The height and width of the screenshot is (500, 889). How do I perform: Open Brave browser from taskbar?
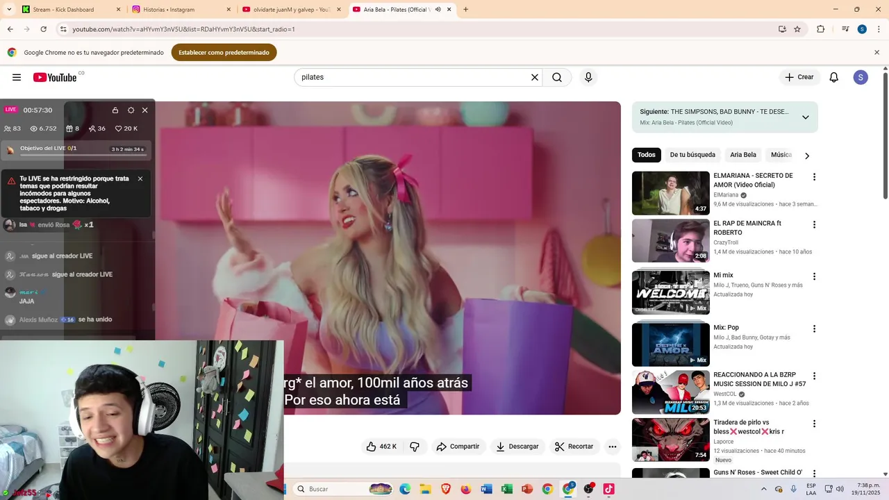coord(446,489)
